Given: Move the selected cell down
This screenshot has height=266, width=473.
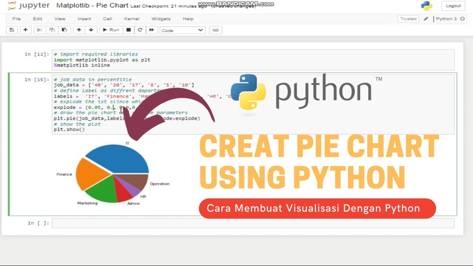Looking at the screenshot, I should [91, 30].
